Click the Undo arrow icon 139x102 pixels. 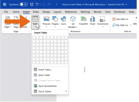37,4
